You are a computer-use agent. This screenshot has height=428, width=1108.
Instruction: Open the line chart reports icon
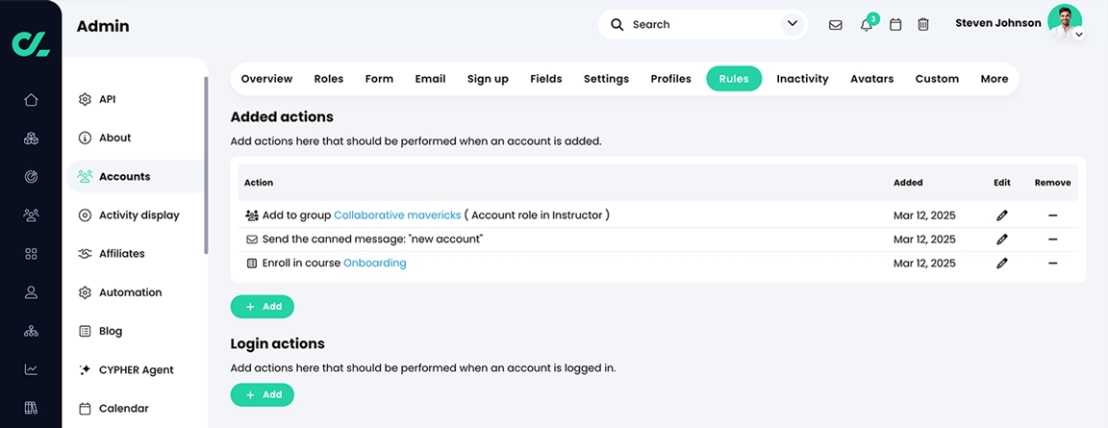[31, 369]
